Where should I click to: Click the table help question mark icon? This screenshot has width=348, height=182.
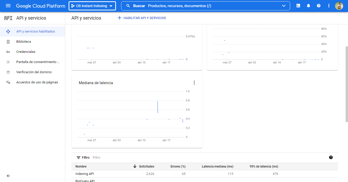click(x=331, y=157)
